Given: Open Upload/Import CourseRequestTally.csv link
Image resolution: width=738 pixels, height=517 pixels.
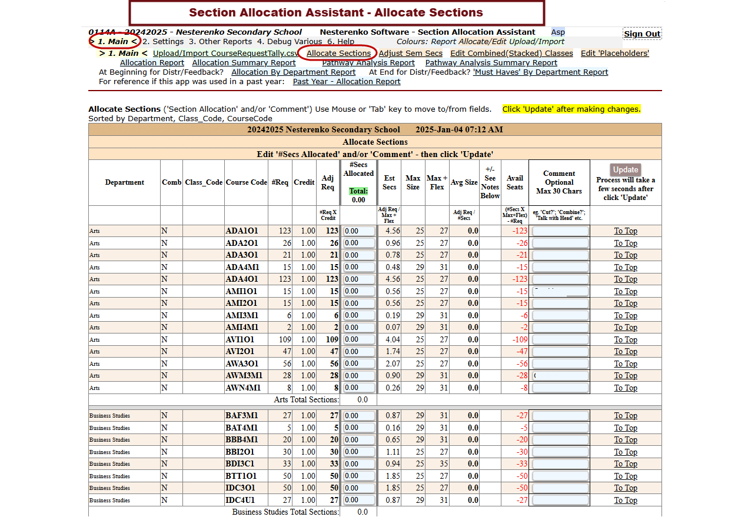Looking at the screenshot, I should pos(225,53).
